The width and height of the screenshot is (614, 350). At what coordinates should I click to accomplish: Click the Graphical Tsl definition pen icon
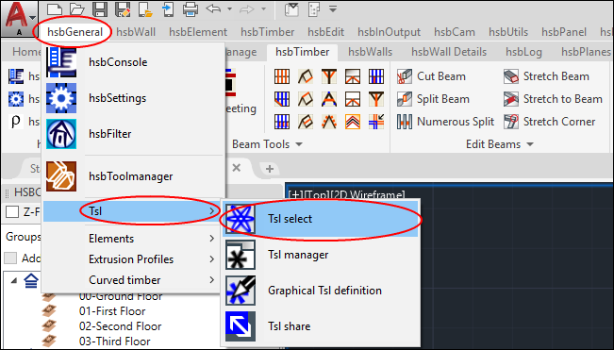click(x=241, y=291)
